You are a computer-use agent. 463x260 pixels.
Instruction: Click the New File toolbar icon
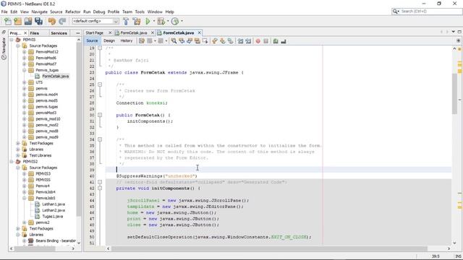8,21
